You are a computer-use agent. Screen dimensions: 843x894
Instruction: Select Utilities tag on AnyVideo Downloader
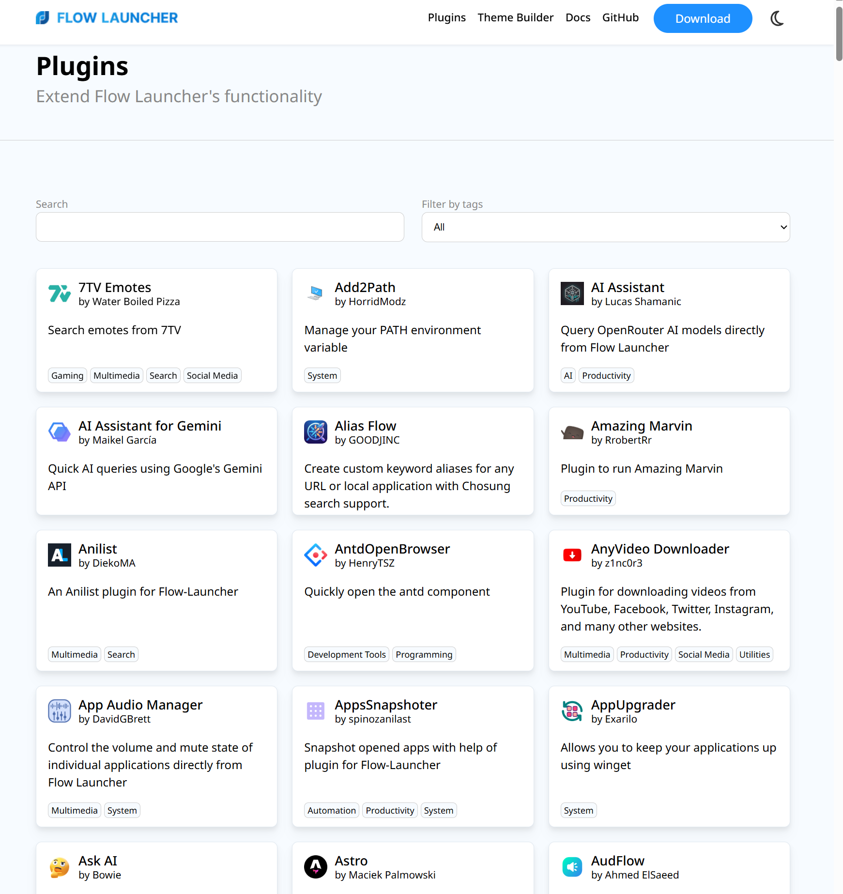[754, 654]
